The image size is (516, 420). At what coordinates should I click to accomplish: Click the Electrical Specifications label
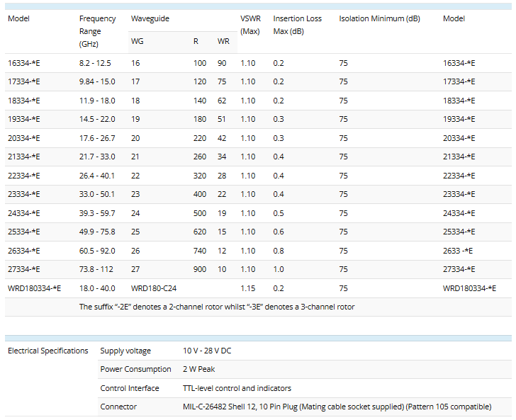pos(48,351)
